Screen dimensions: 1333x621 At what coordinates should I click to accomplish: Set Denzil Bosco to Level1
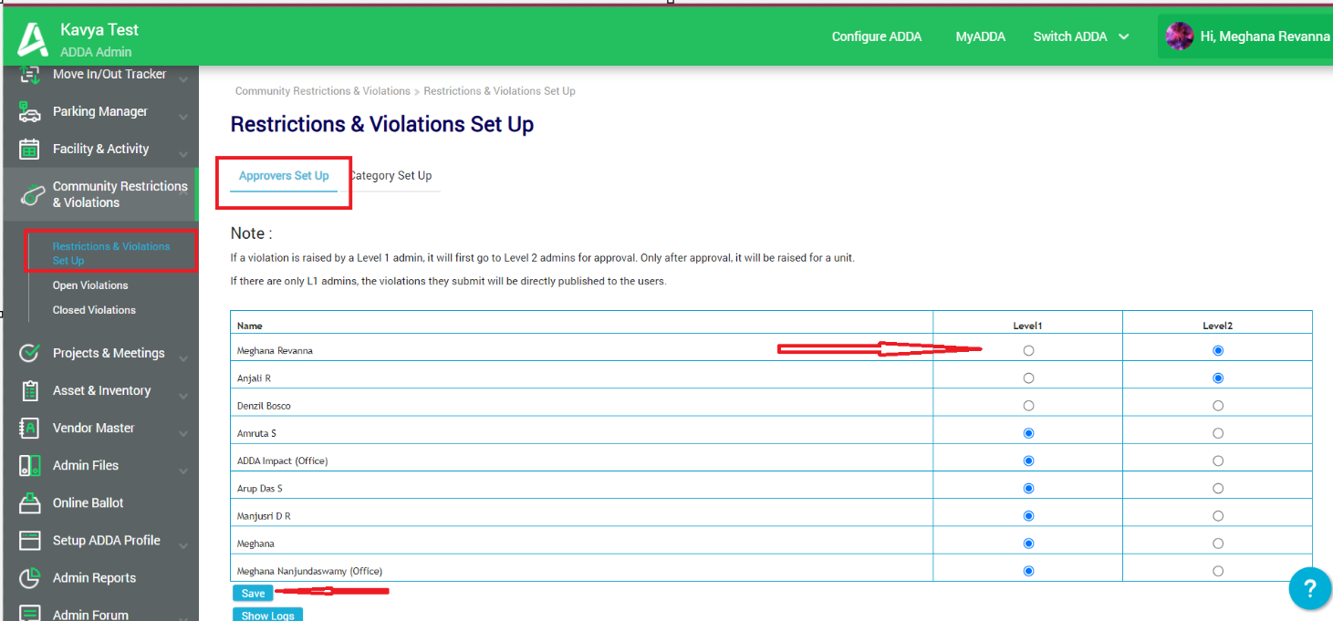1028,405
